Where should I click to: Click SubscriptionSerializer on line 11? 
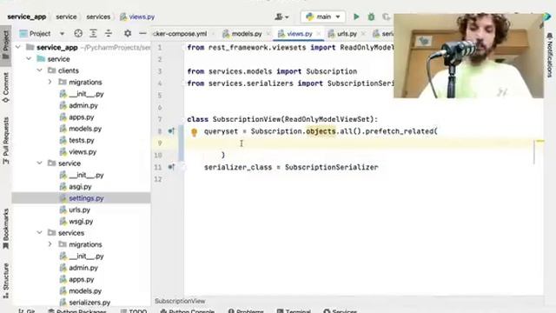point(331,167)
